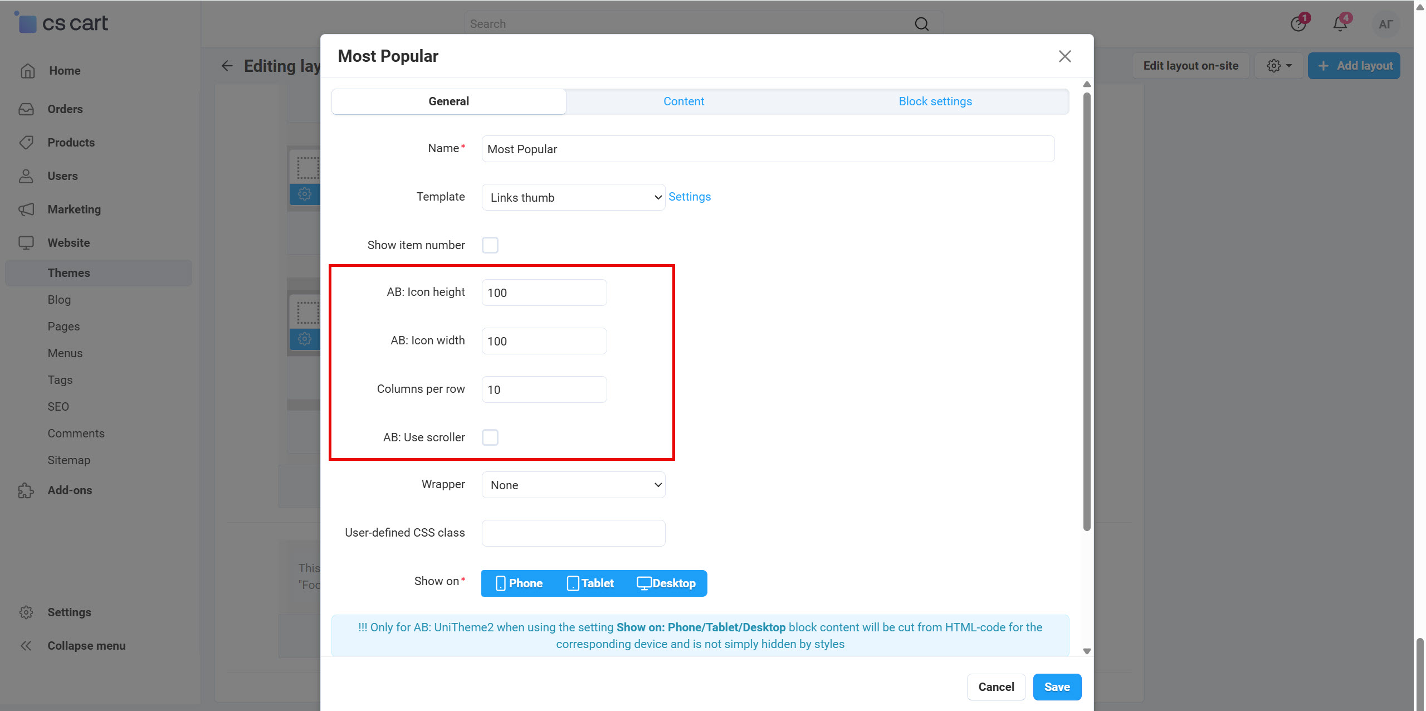Click the Save button

1057,687
